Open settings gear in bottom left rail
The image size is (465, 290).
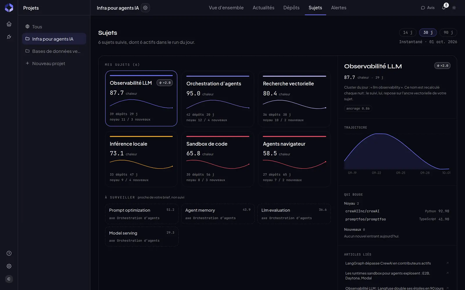point(9,266)
